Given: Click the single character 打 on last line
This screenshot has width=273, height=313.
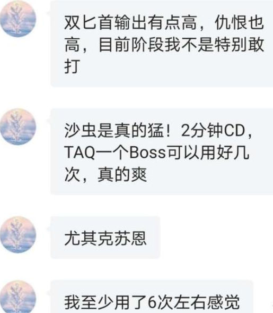Looking at the screenshot, I should pos(72,66).
